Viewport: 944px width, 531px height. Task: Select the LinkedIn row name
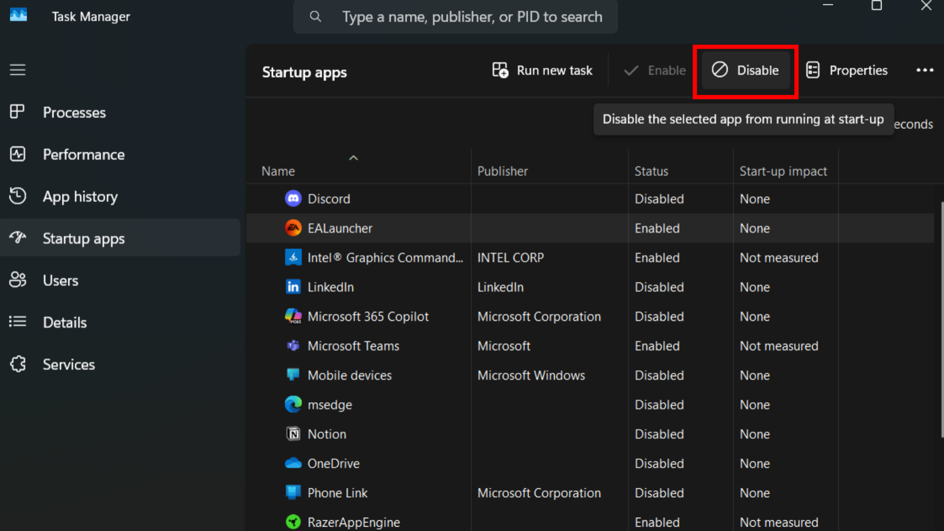click(330, 287)
